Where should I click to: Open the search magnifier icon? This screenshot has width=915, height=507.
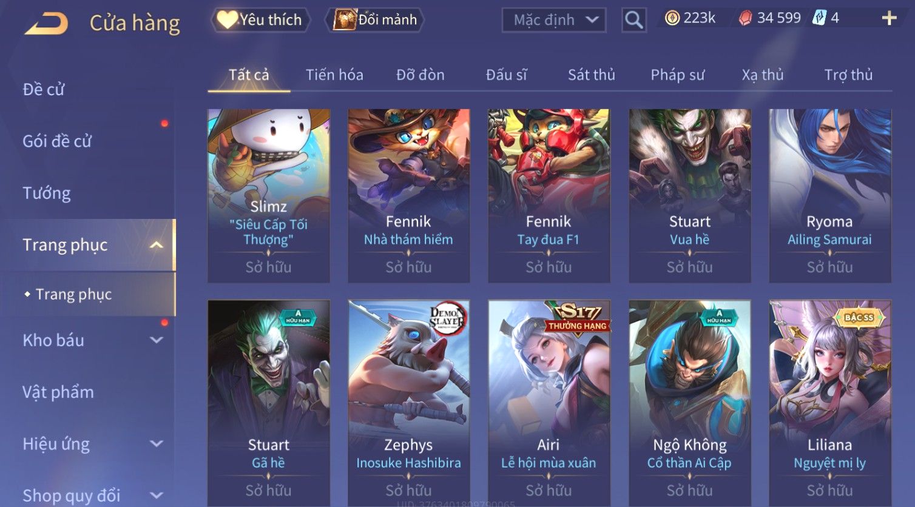[x=634, y=20]
